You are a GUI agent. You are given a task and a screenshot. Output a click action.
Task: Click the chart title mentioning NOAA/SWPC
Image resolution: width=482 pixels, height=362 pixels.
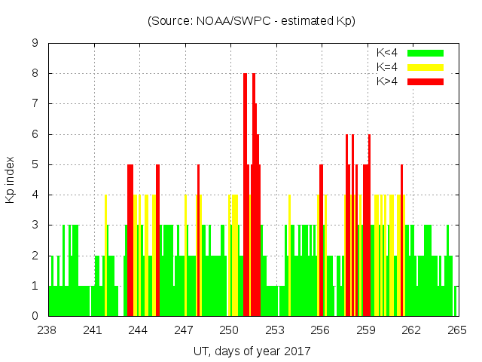251,21
